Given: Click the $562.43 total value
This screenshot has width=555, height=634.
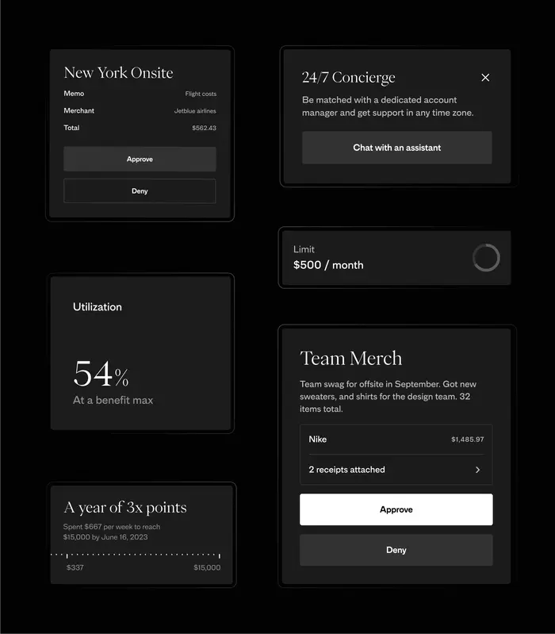Looking at the screenshot, I should [x=204, y=128].
